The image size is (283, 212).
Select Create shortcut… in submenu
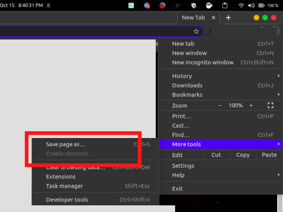coord(95,153)
